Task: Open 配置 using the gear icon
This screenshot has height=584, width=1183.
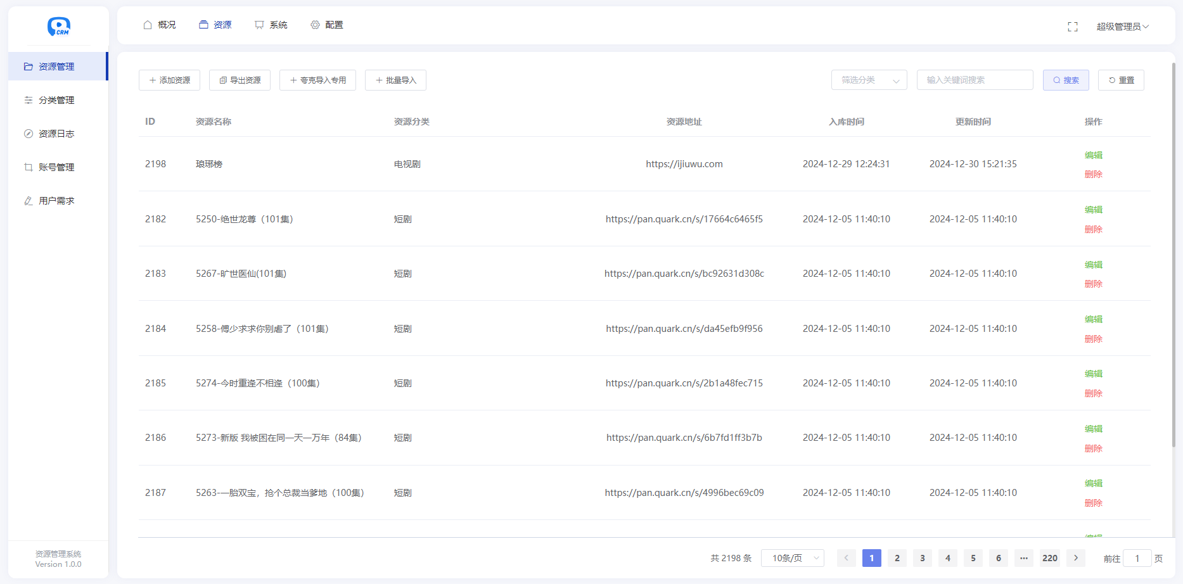Action: 315,25
